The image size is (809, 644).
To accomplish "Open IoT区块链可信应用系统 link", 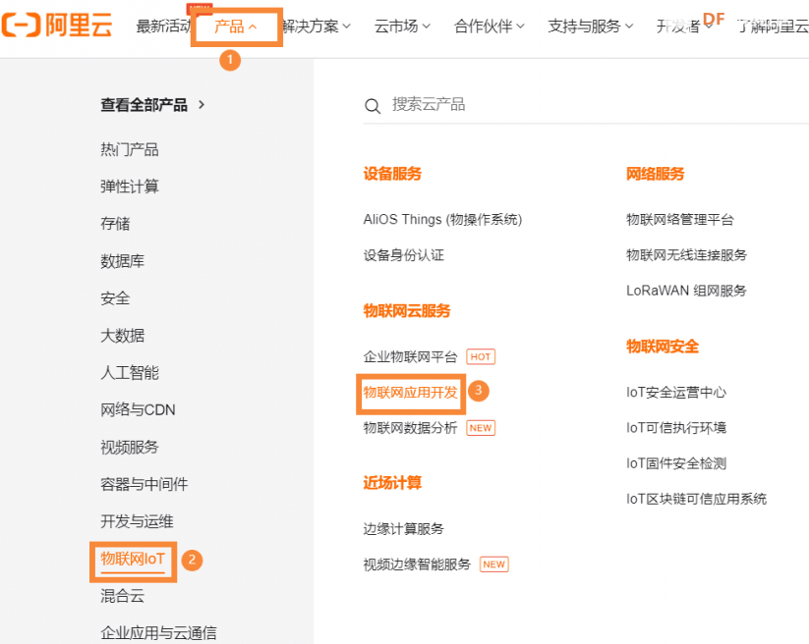I will click(697, 500).
